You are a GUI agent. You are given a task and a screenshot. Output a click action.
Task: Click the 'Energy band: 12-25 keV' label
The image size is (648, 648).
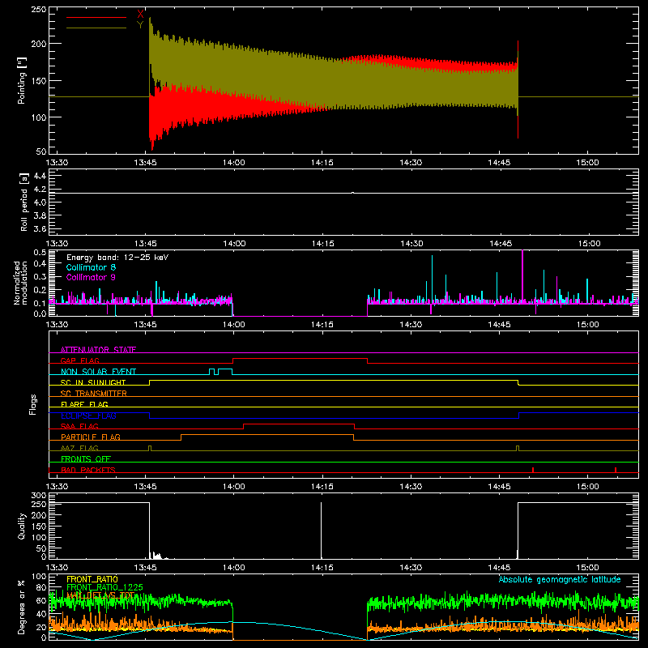117,258
